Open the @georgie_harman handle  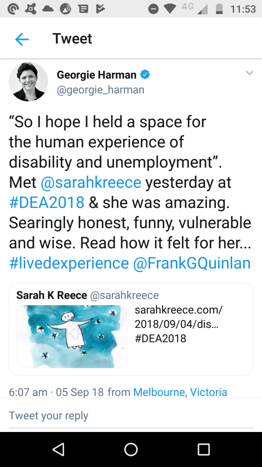click(x=100, y=90)
